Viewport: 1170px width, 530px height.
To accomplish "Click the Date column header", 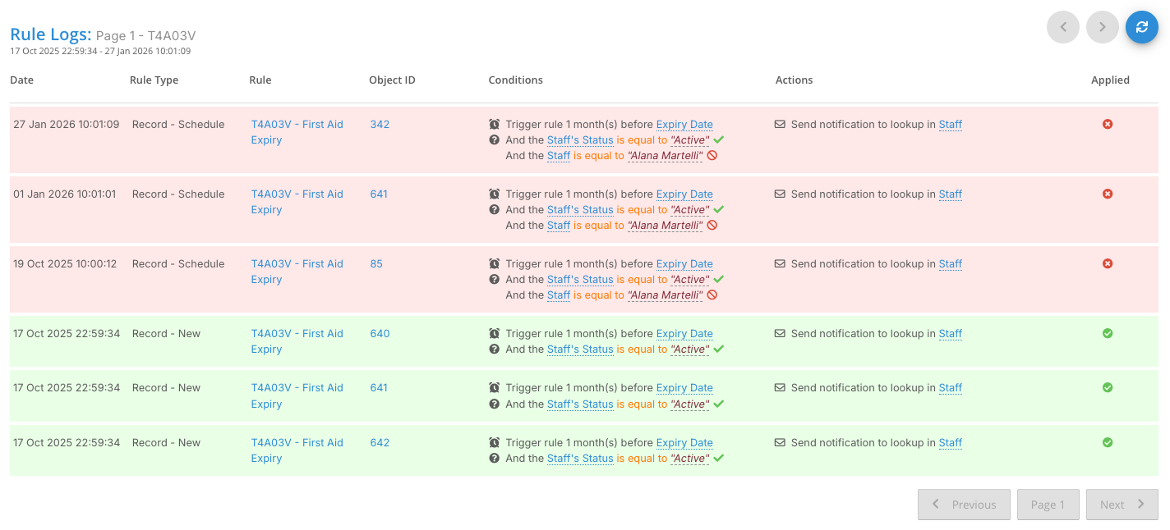I will pos(21,80).
